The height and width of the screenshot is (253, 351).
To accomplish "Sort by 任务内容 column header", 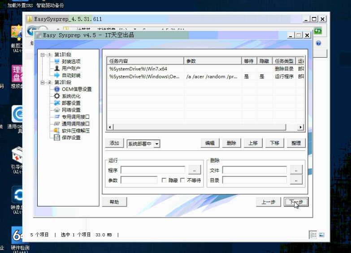I will [x=146, y=61].
